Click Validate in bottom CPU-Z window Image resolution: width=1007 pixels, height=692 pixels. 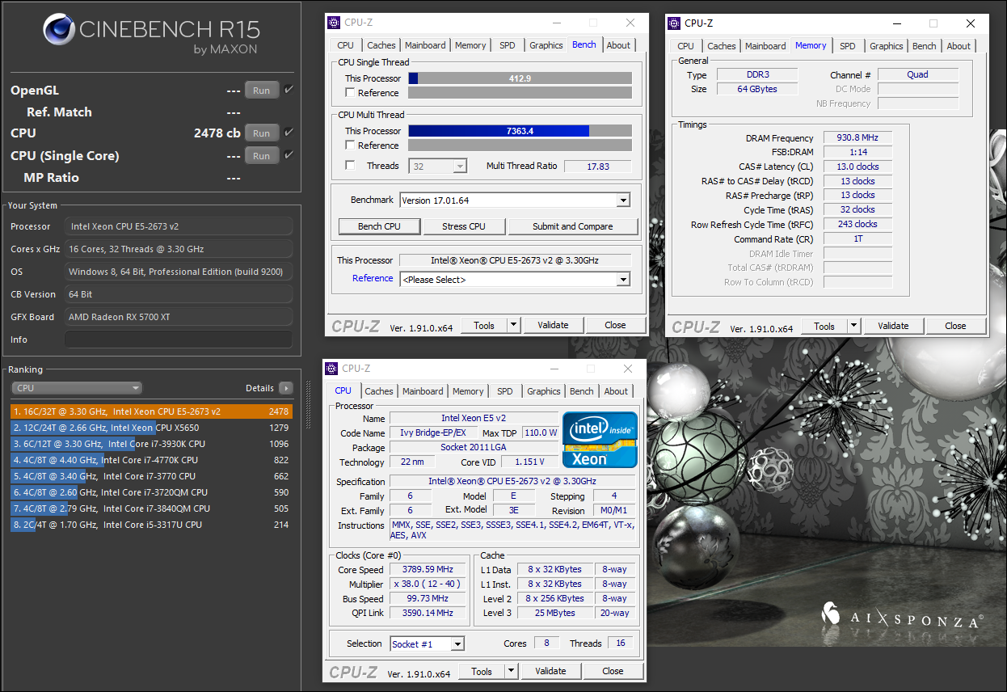click(550, 671)
